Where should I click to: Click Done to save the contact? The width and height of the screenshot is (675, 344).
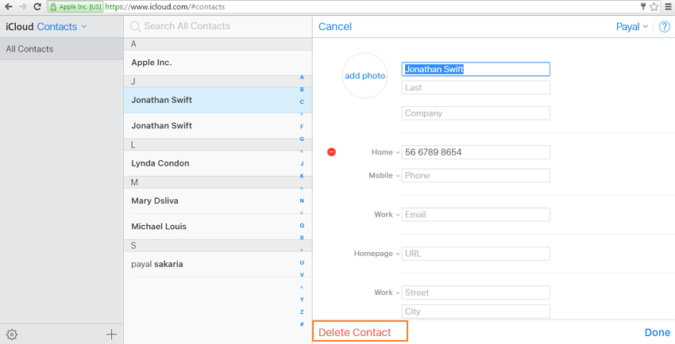click(x=657, y=333)
